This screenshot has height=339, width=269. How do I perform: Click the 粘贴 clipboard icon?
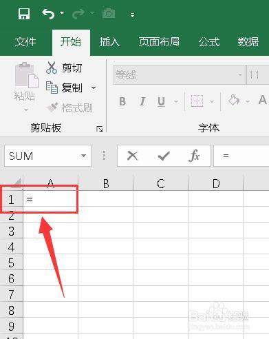[26, 76]
